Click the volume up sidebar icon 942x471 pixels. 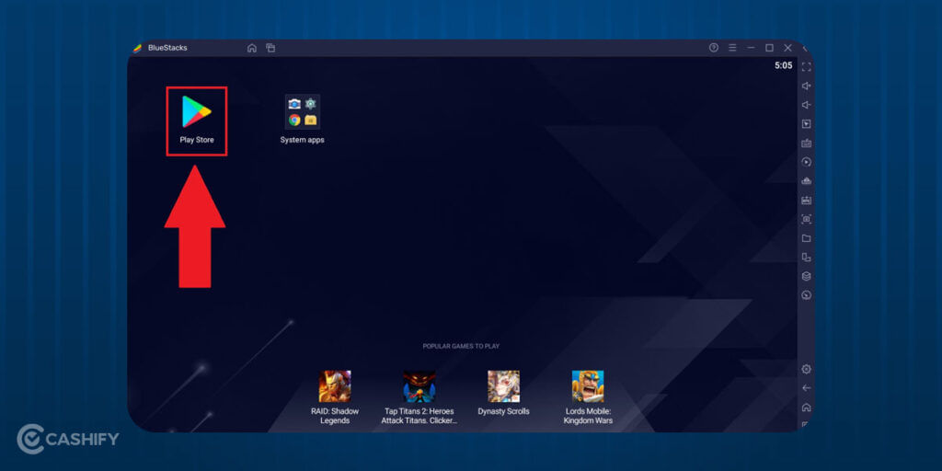806,86
